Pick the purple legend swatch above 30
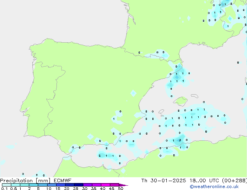This screenshot has height=190, width=247. [87, 185]
